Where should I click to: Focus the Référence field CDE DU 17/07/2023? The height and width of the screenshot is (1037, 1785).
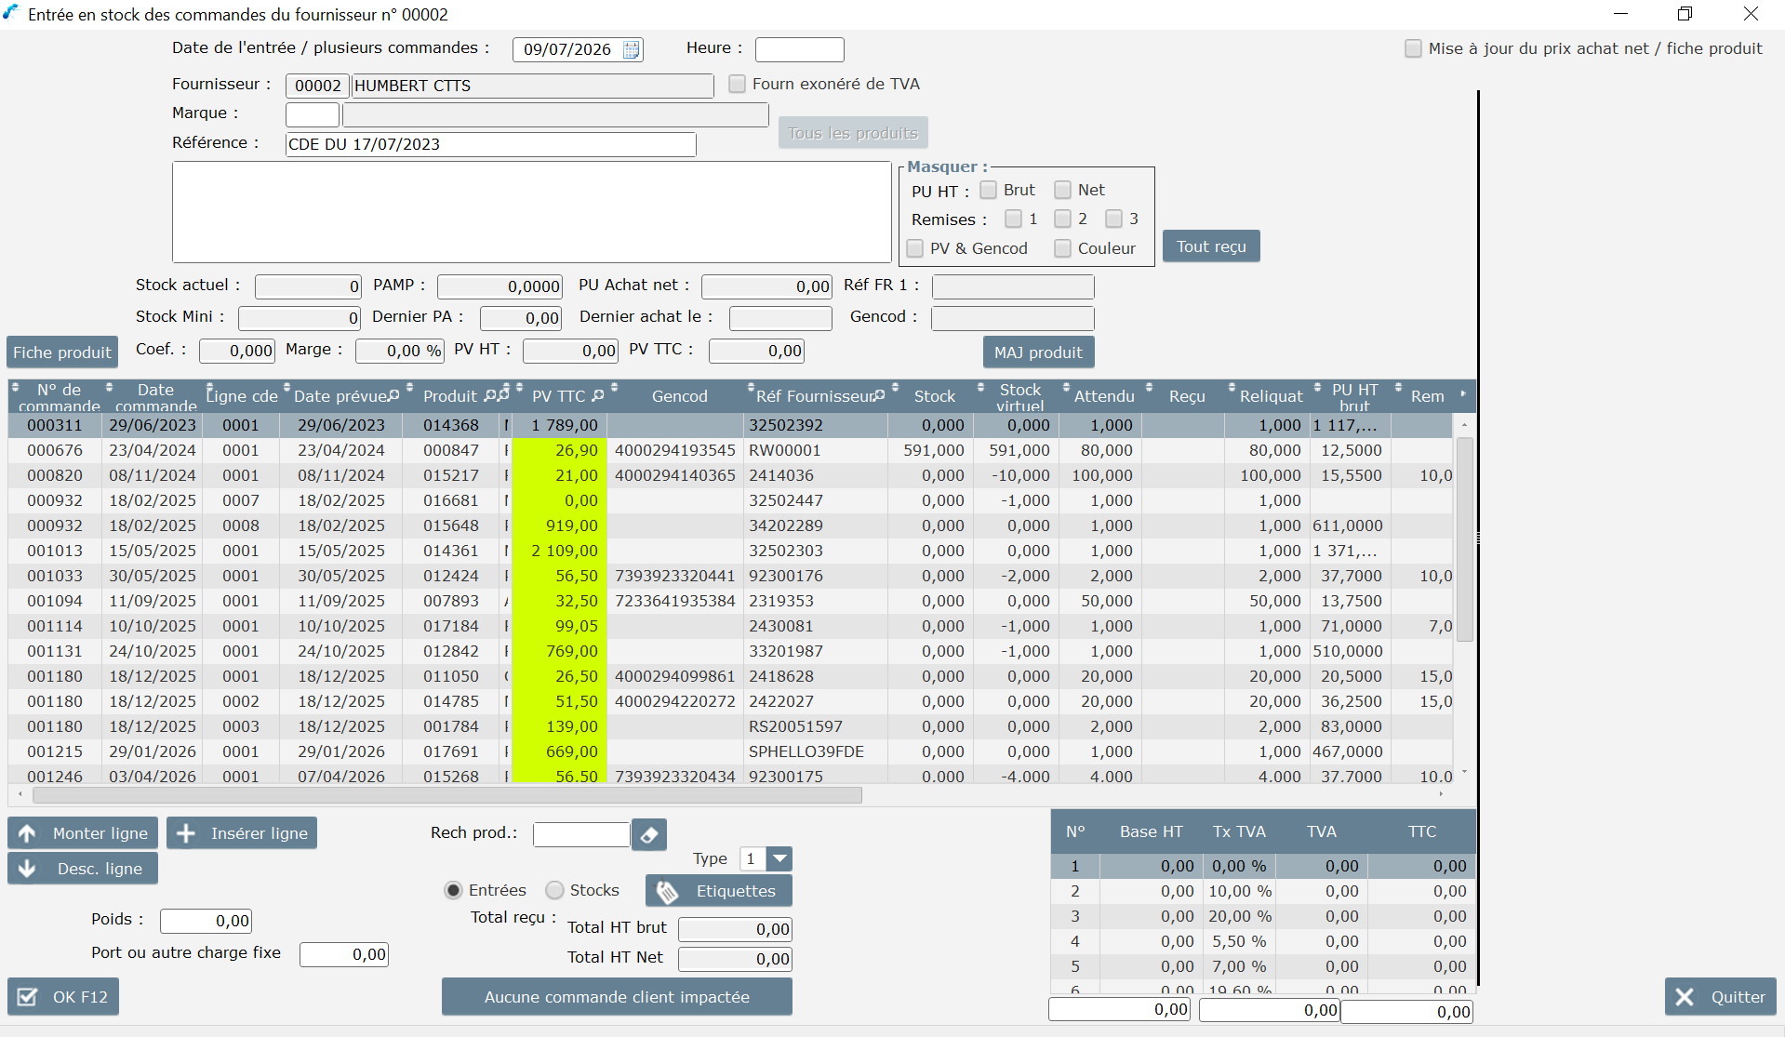490,144
